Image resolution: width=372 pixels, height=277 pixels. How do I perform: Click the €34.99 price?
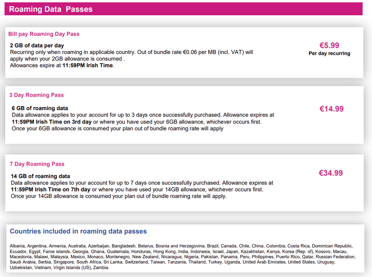coord(331,173)
